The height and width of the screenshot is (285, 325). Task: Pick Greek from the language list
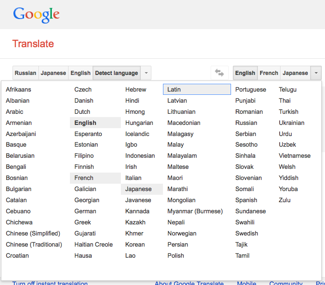tap(82, 222)
